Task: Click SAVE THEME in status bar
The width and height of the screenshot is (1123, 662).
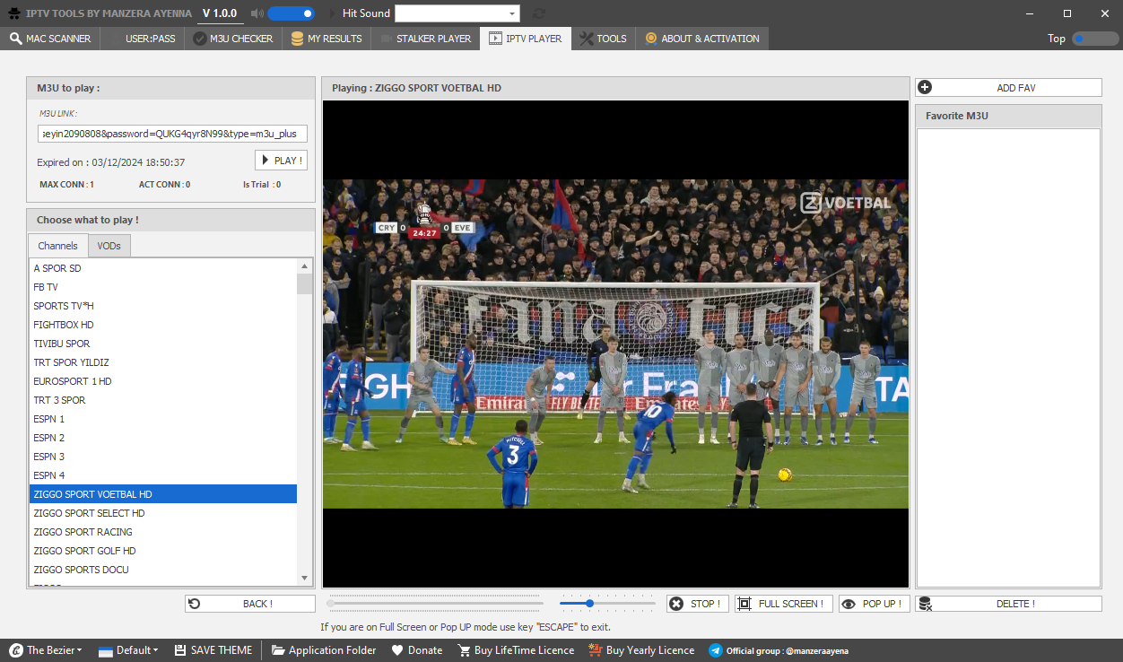Action: click(x=213, y=650)
